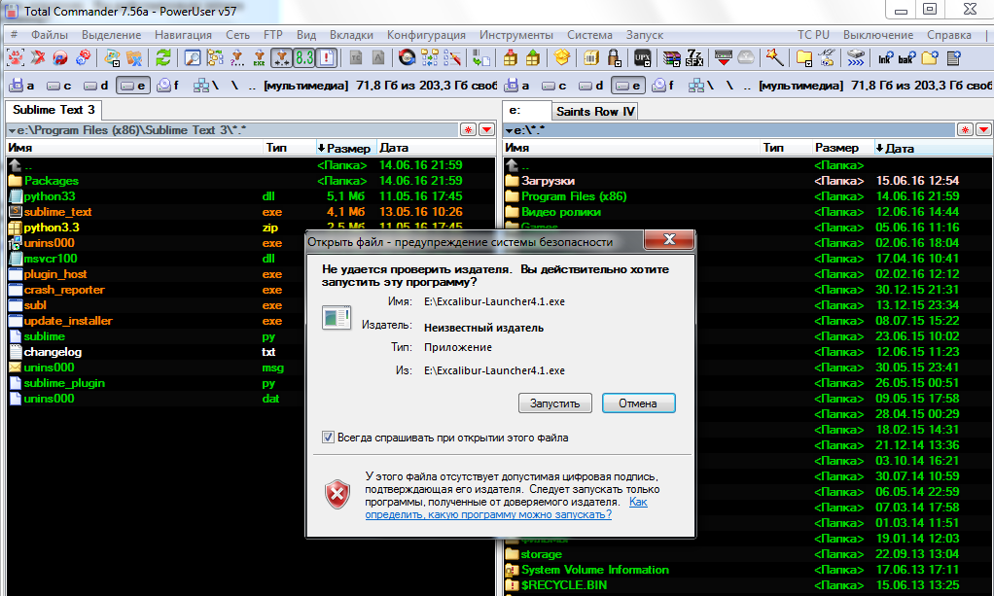Screen dimensions: 994x596
Task: Switch to the Saints Row IV tab
Action: coord(595,111)
